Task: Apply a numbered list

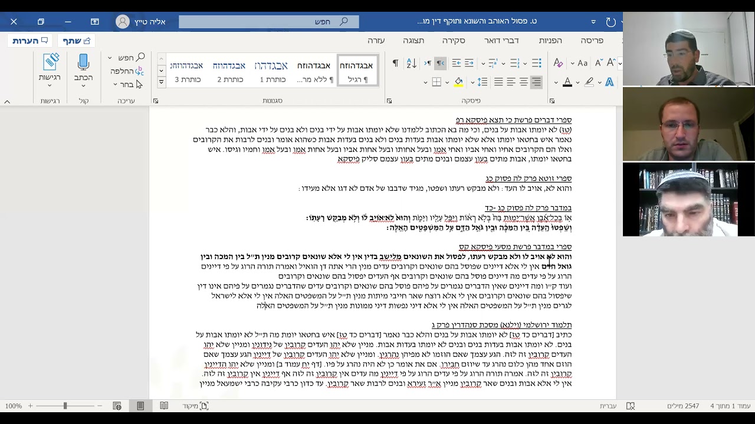Action: (514, 63)
